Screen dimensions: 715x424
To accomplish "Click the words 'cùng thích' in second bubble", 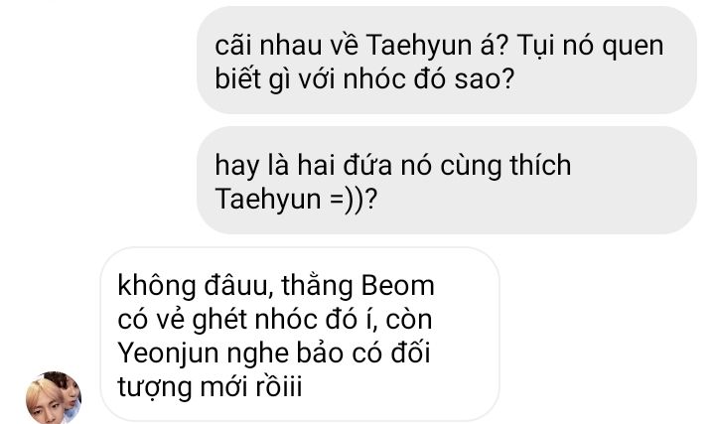I will click(505, 165).
